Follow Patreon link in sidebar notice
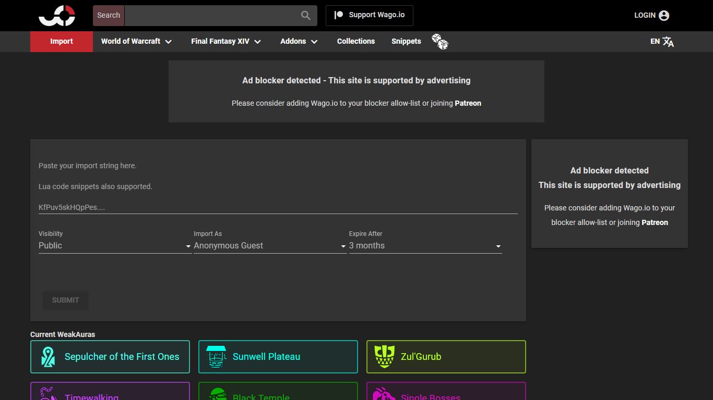Image resolution: width=713 pixels, height=400 pixels. click(655, 222)
